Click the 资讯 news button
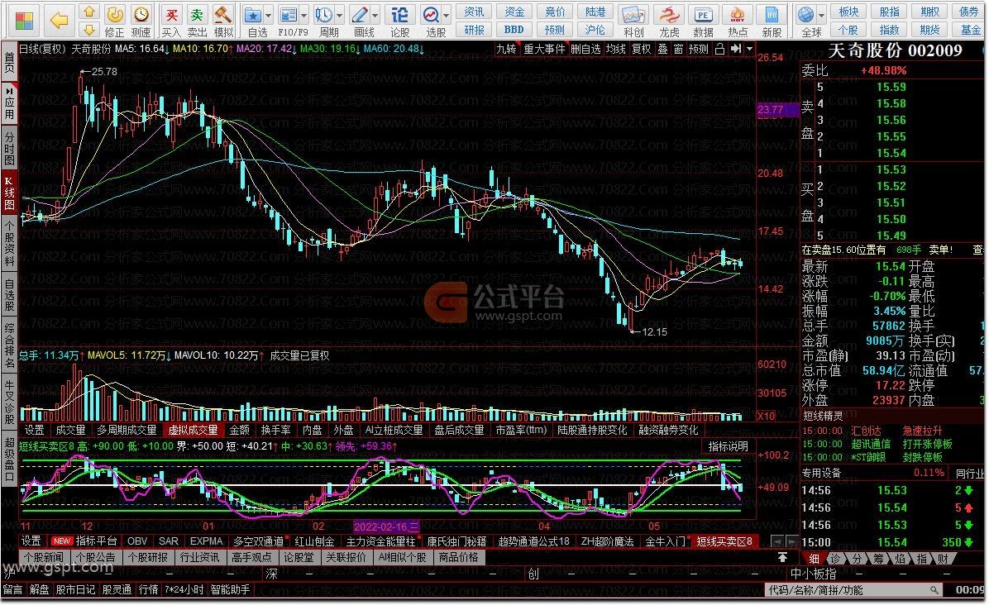The width and height of the screenshot is (989, 605). (x=475, y=12)
